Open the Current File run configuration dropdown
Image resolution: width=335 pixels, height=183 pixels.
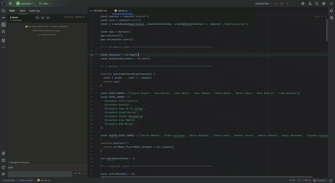(264, 4)
